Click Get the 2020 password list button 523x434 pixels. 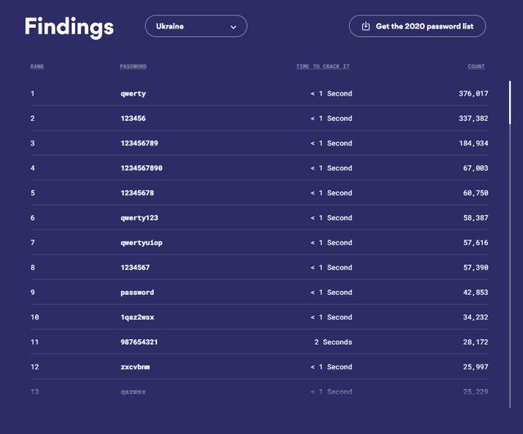[417, 26]
